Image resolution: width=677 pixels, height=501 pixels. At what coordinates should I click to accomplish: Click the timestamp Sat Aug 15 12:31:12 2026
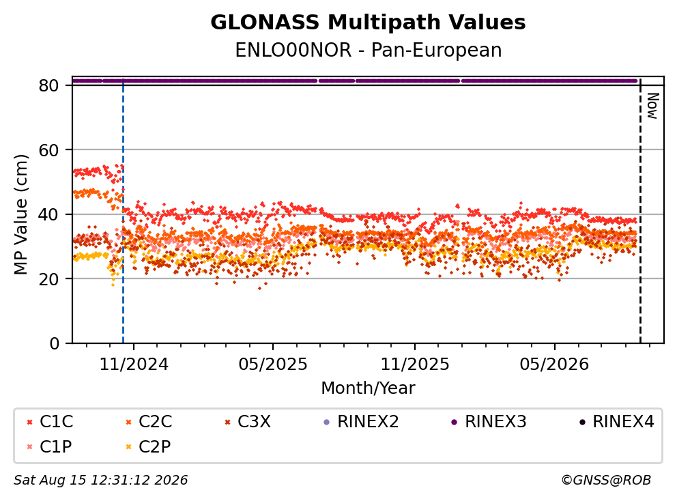point(100,481)
